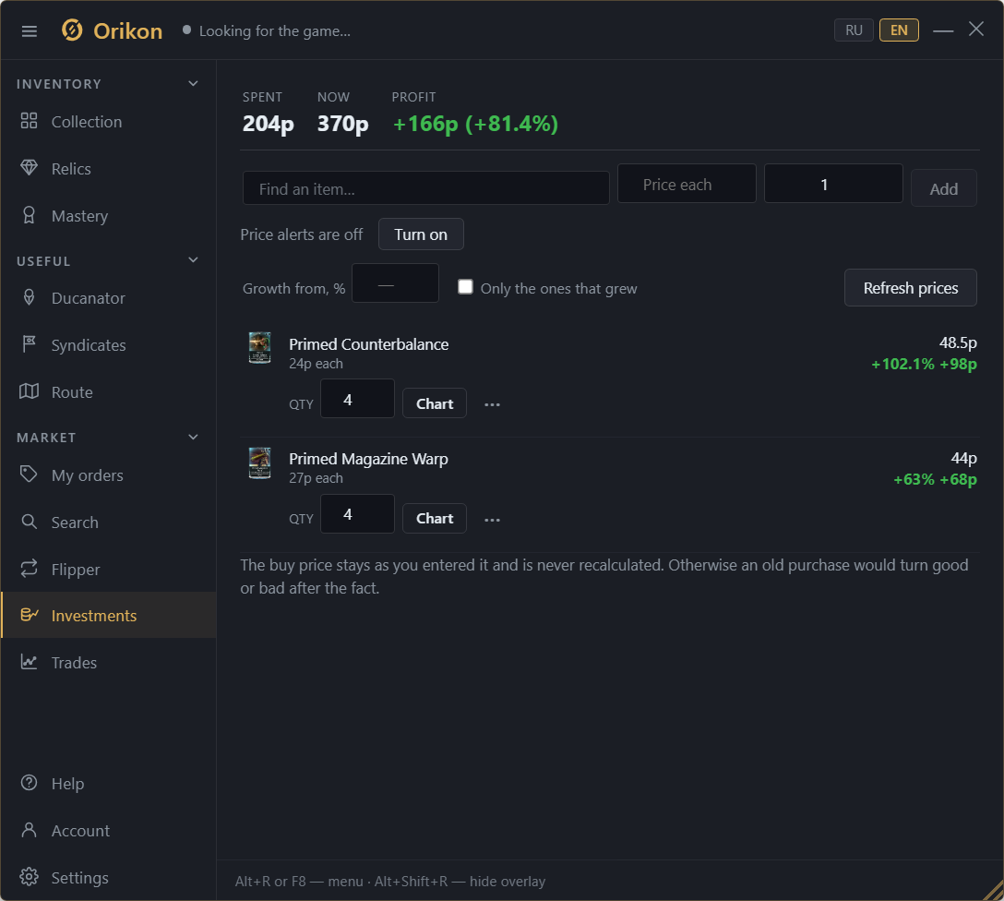Click the Investments coin-chart icon
This screenshot has height=901, width=1004.
(x=29, y=615)
